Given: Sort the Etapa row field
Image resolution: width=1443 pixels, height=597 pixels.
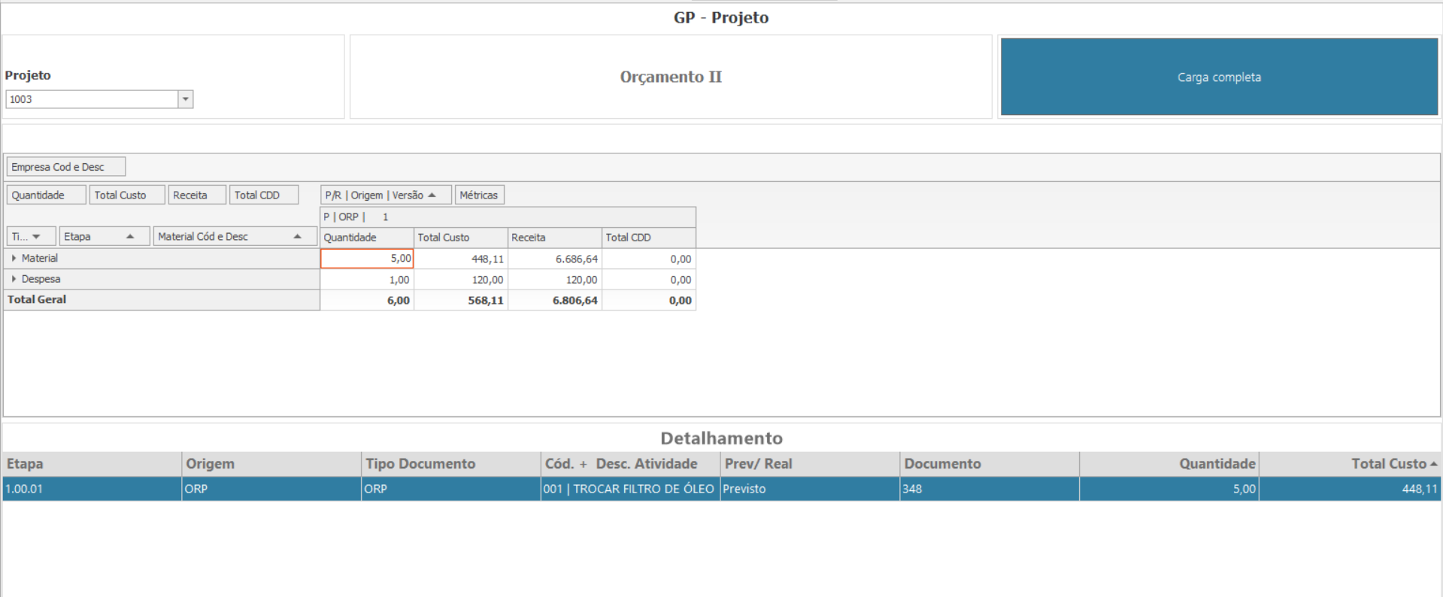Looking at the screenshot, I should pos(105,236).
